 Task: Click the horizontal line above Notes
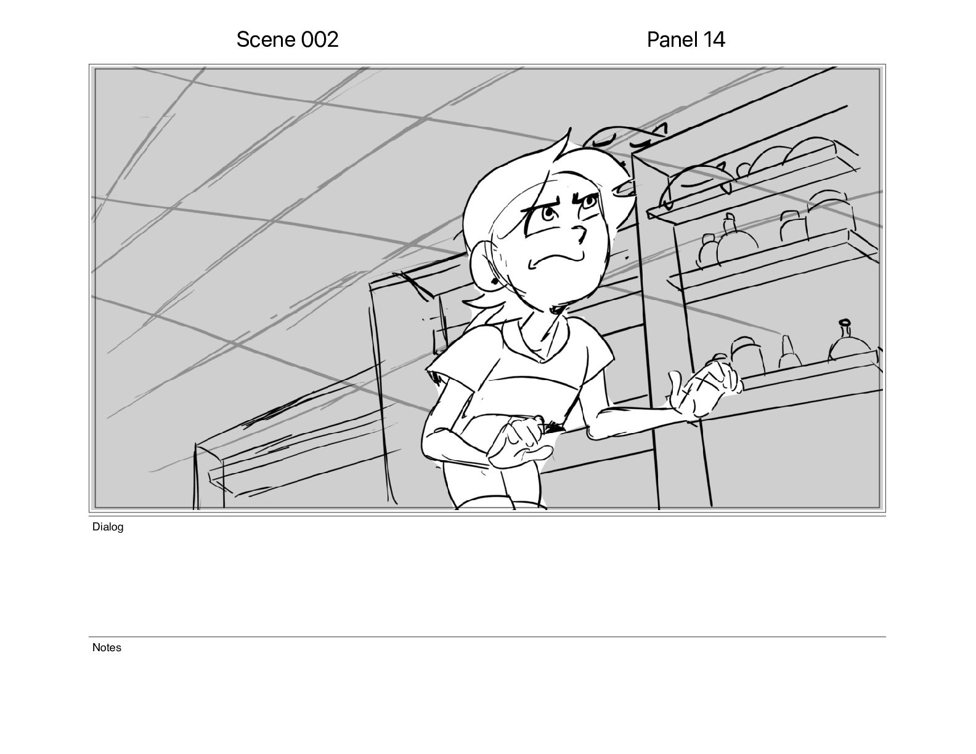click(x=487, y=637)
